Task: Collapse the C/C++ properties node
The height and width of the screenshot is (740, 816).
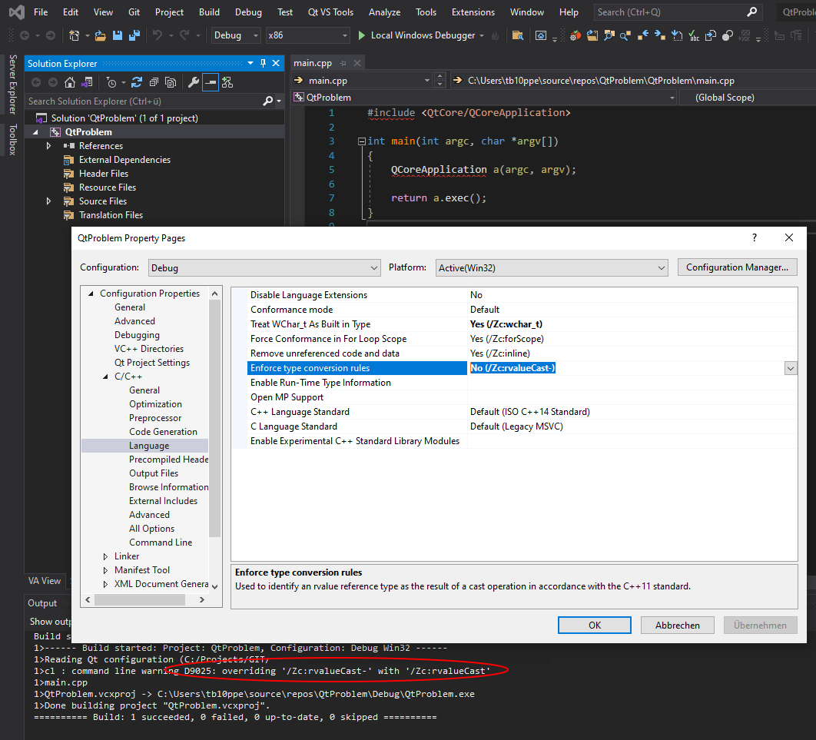Action: pyautogui.click(x=105, y=377)
